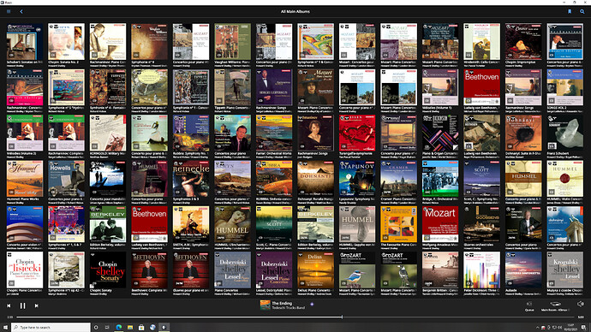Show the signal path star indicator
Screen dimensions: 591x332
tap(312, 304)
